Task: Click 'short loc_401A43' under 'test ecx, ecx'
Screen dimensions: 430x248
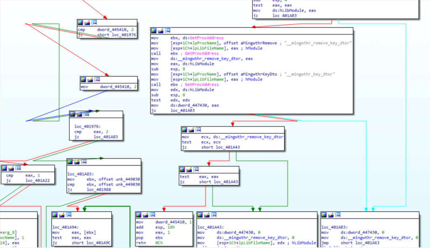Action: point(220,147)
